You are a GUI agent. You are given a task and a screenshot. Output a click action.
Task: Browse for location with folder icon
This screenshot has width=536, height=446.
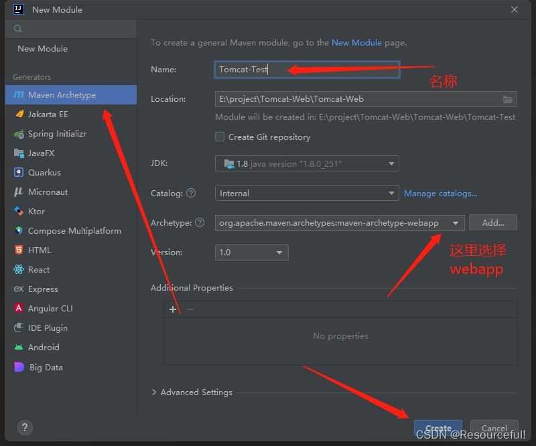point(508,99)
